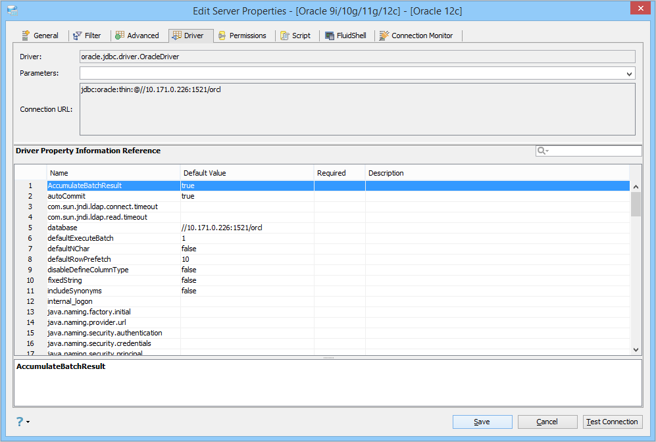Screen dimensions: 656x442
Task: Click the Filter tab icon
Action: click(x=78, y=36)
